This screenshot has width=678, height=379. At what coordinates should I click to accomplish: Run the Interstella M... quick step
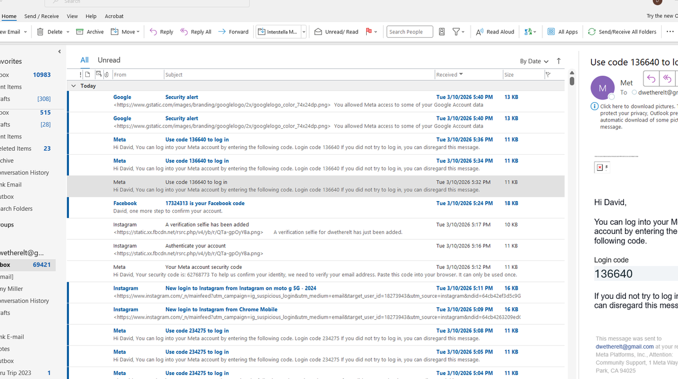tap(277, 32)
